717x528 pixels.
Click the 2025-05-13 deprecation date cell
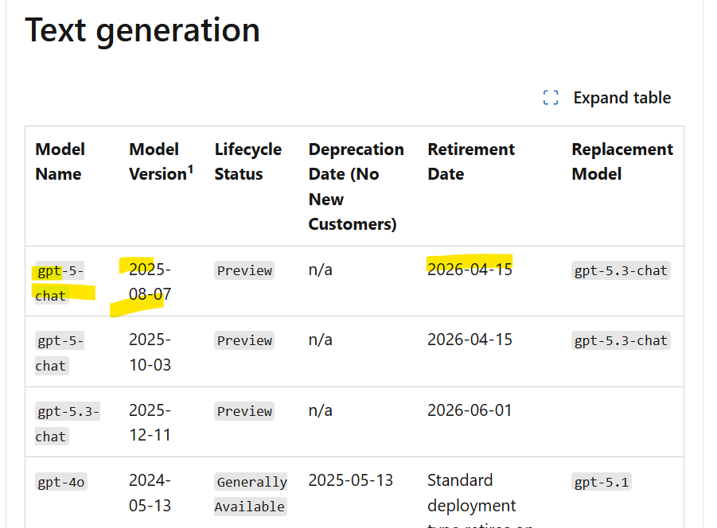point(351,480)
